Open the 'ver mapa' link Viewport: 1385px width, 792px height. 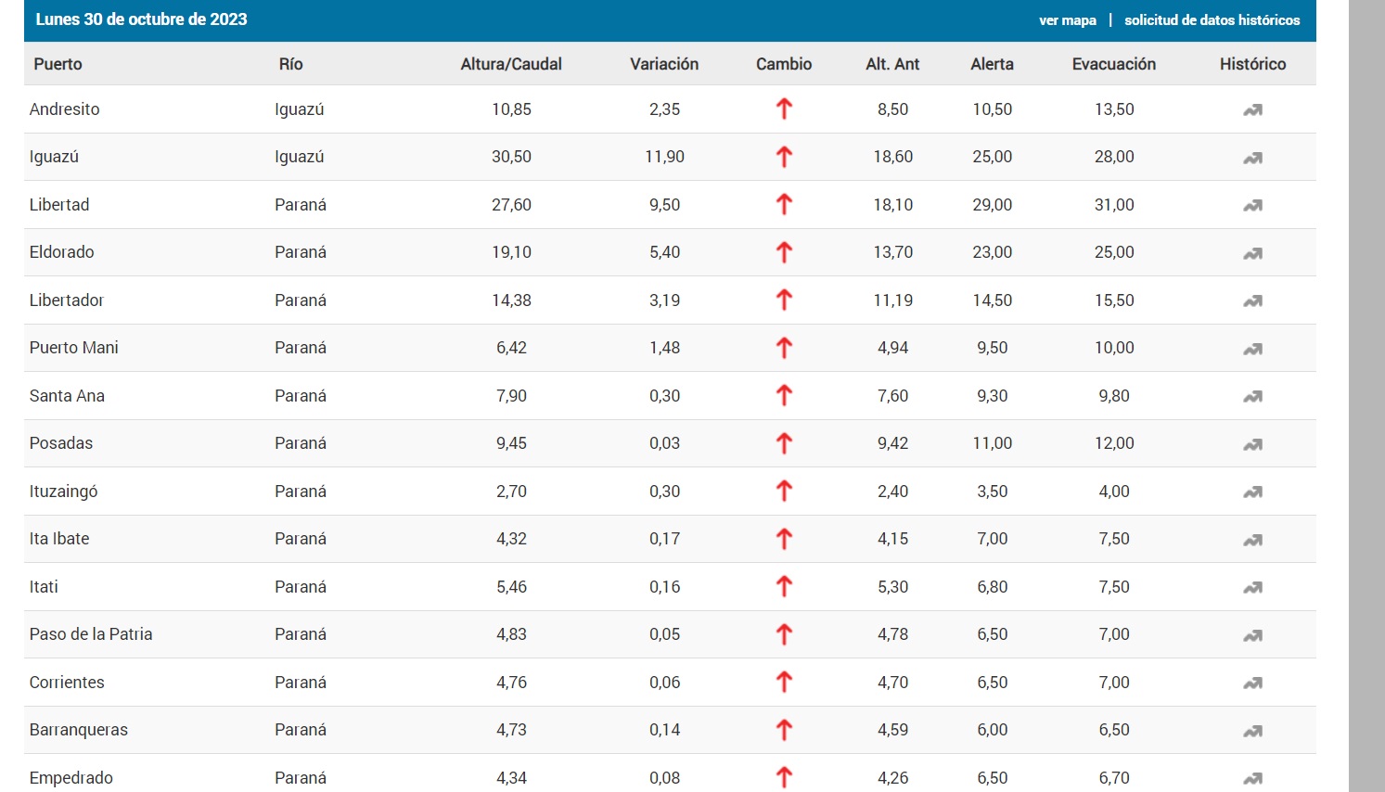click(1067, 20)
